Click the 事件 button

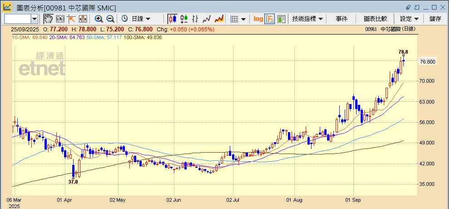coord(342,19)
